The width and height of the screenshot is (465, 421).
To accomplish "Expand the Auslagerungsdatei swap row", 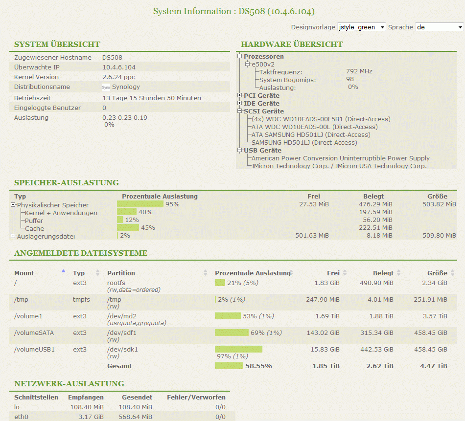I will coord(13,236).
